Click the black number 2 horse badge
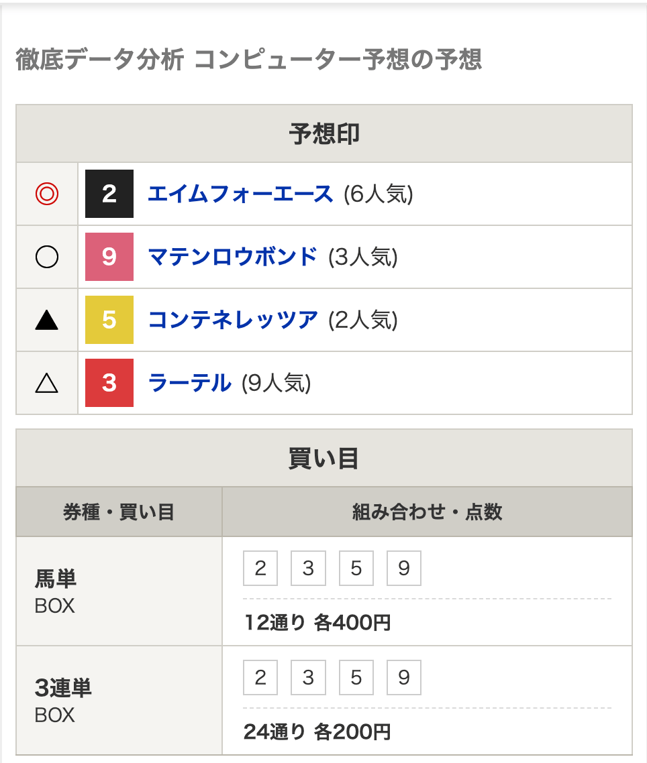The image size is (647, 763). coord(109,194)
